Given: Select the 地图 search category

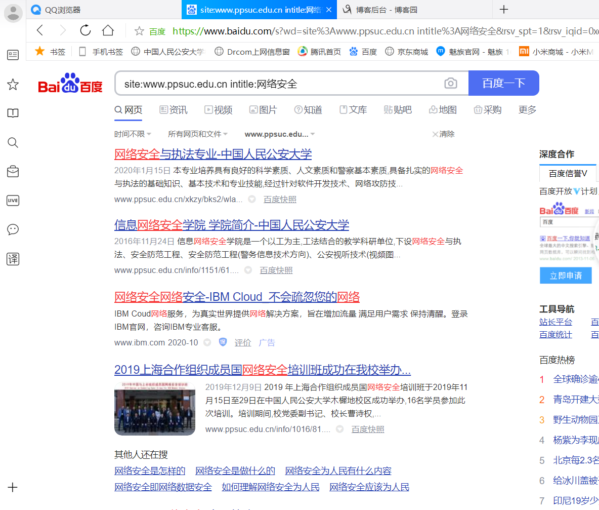Looking at the screenshot, I should pyautogui.click(x=443, y=110).
